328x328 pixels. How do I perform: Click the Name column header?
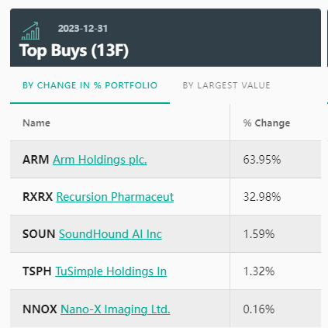(36, 123)
